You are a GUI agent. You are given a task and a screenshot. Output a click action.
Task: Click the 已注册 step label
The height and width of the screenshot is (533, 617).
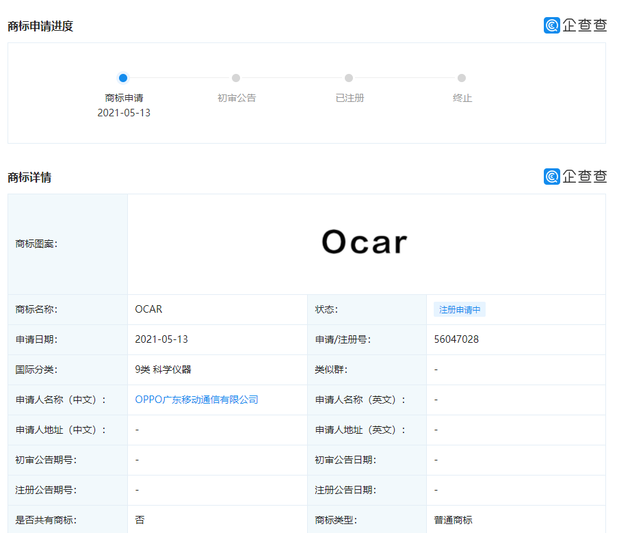350,98
